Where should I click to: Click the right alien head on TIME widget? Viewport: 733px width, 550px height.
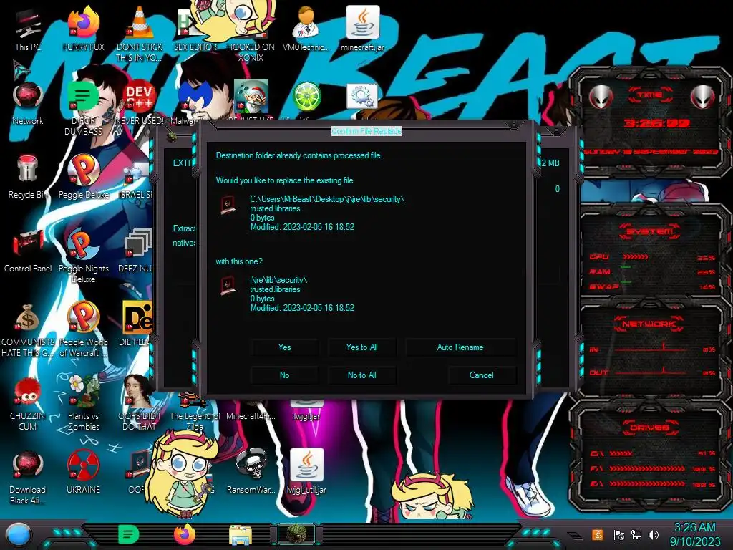coord(703,97)
